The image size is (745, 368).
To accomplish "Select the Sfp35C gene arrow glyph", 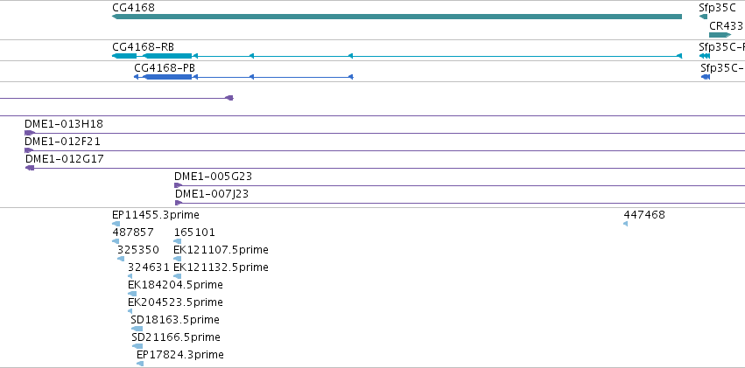I will click(703, 17).
